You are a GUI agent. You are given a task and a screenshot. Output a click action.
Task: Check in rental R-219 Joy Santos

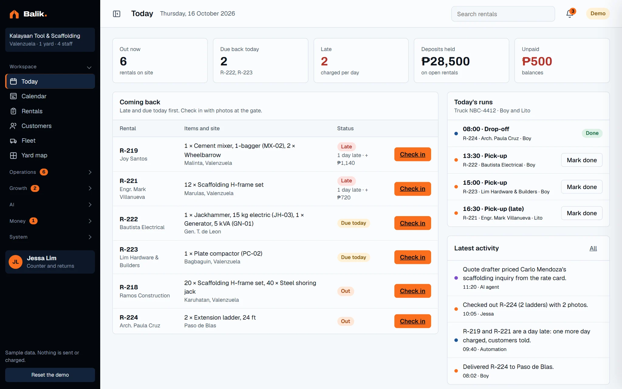[x=412, y=154]
